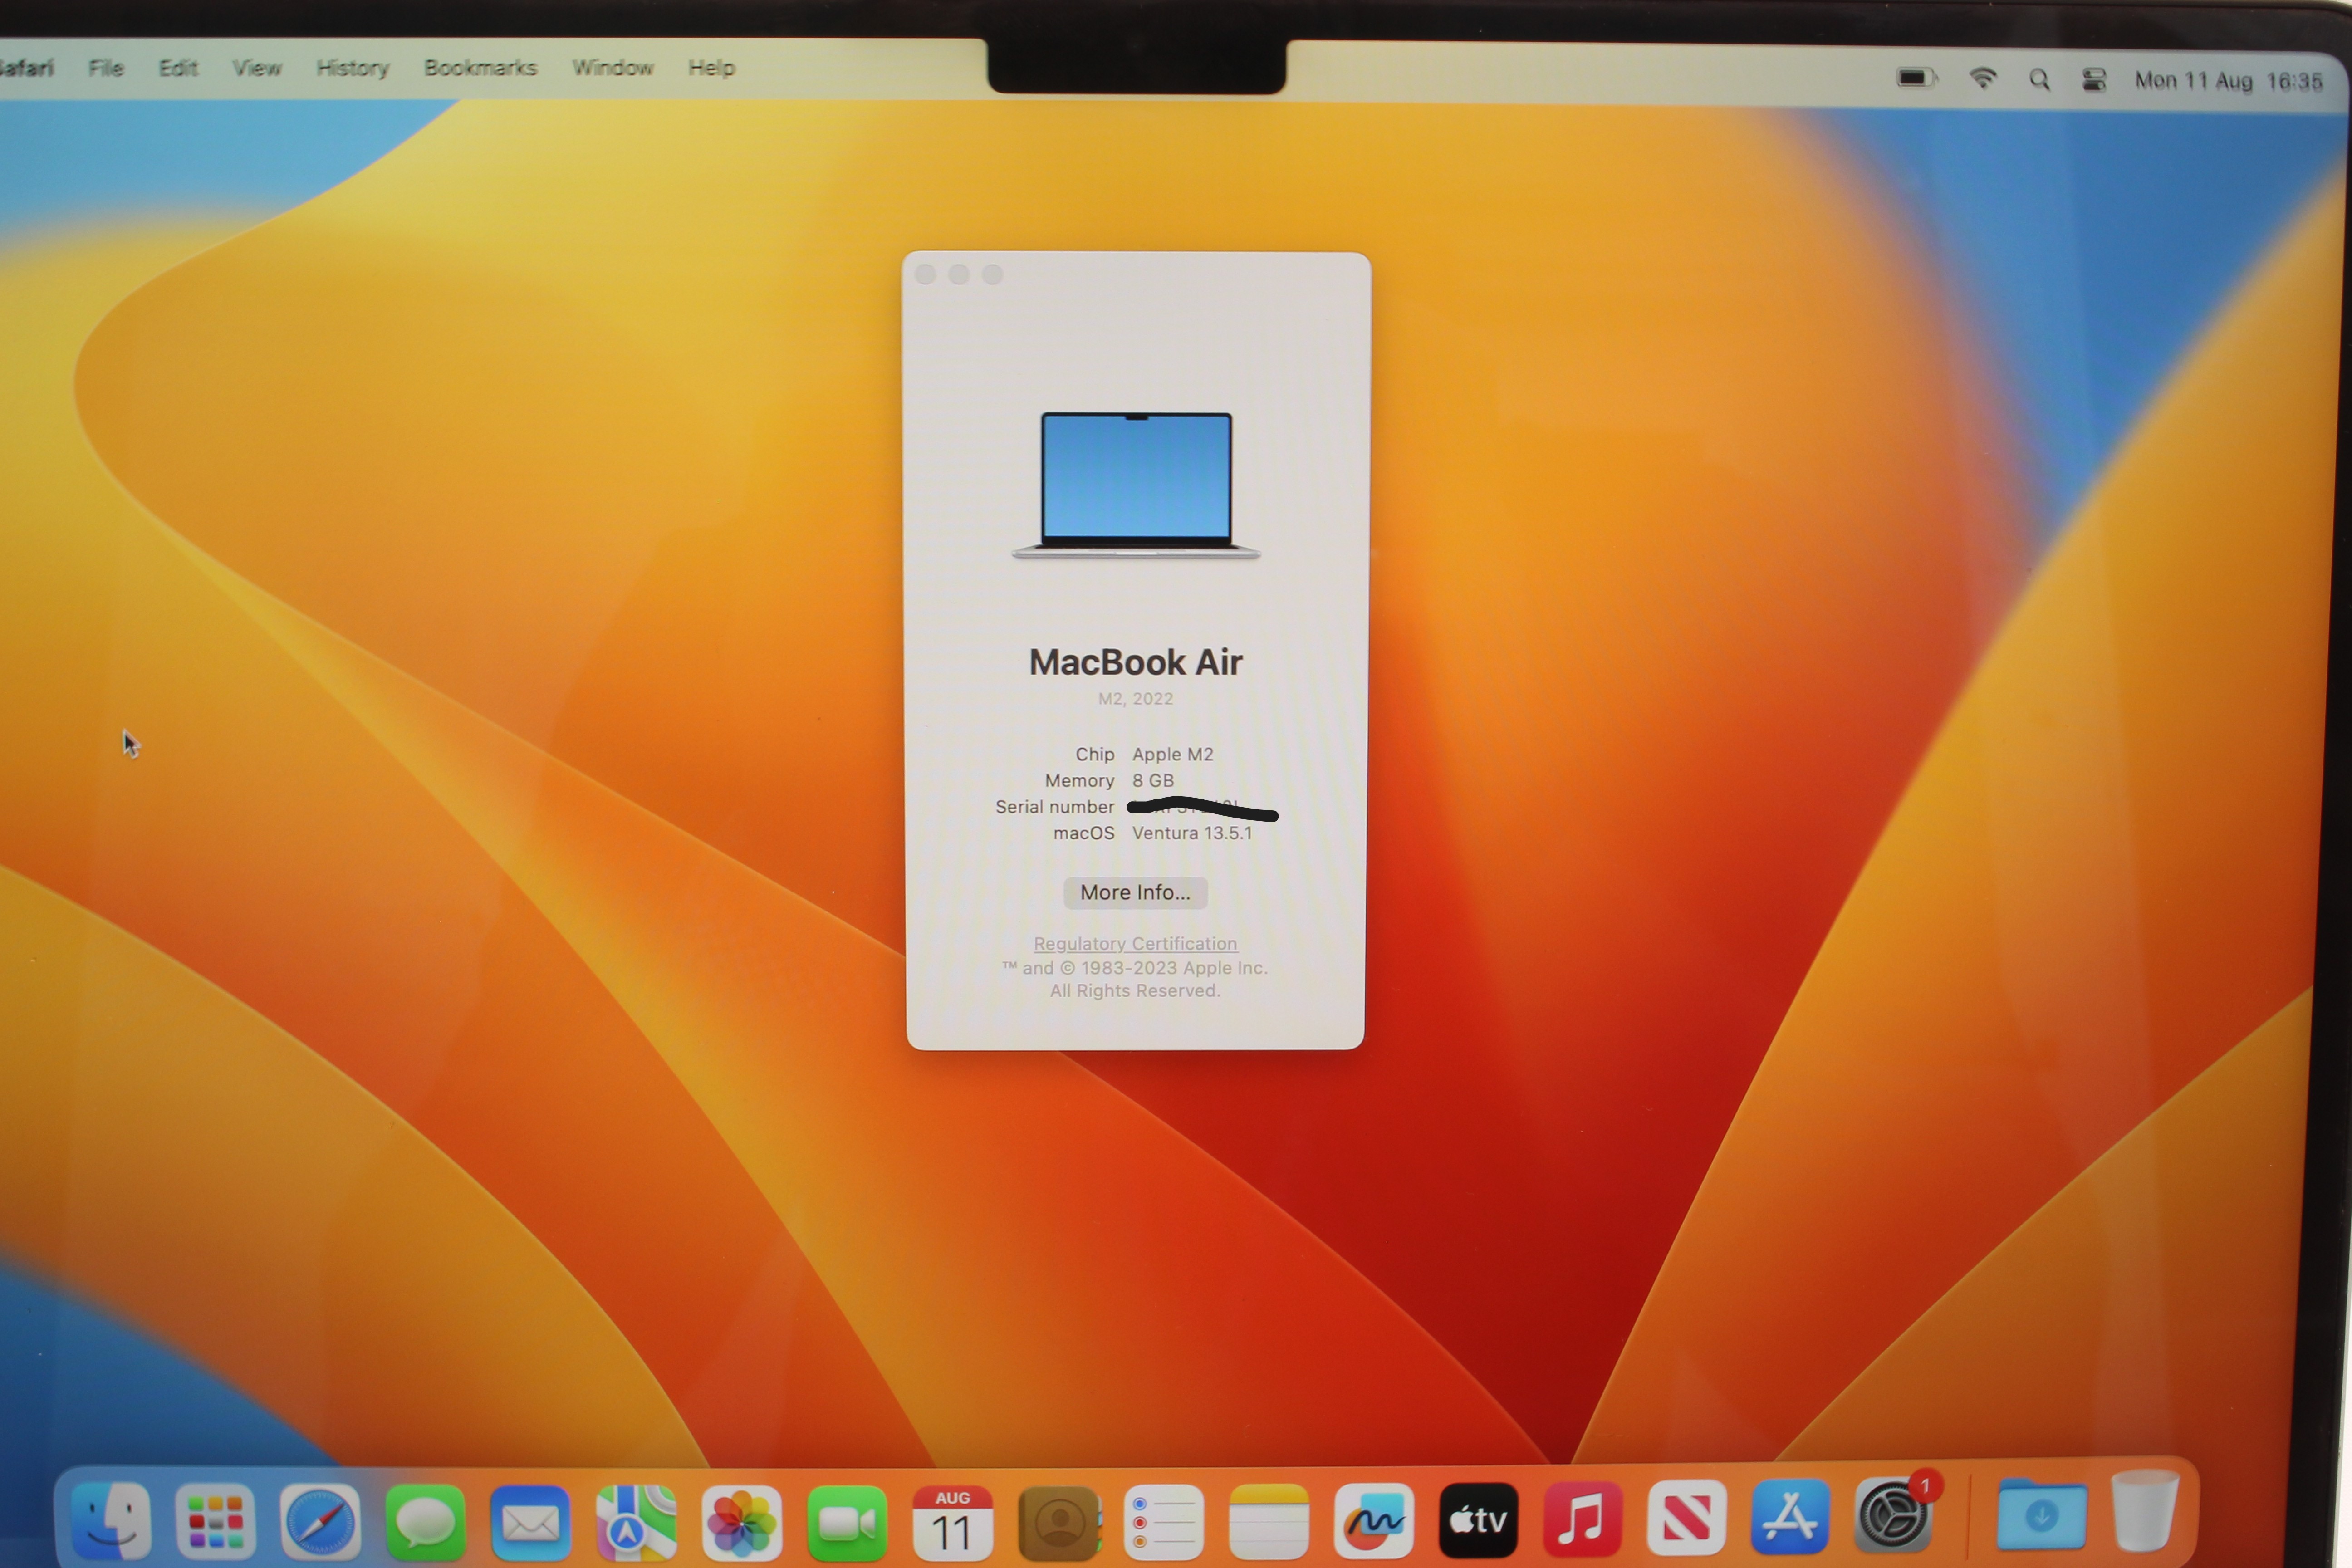Open the History menu
2352x1568 pixels.
[353, 68]
